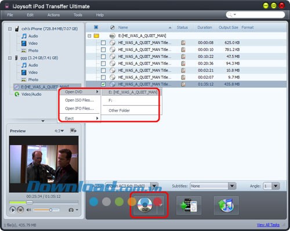Viewport: 290px width, 231px height.
Task: Click the play button in the preview
Action: (x=13, y=210)
